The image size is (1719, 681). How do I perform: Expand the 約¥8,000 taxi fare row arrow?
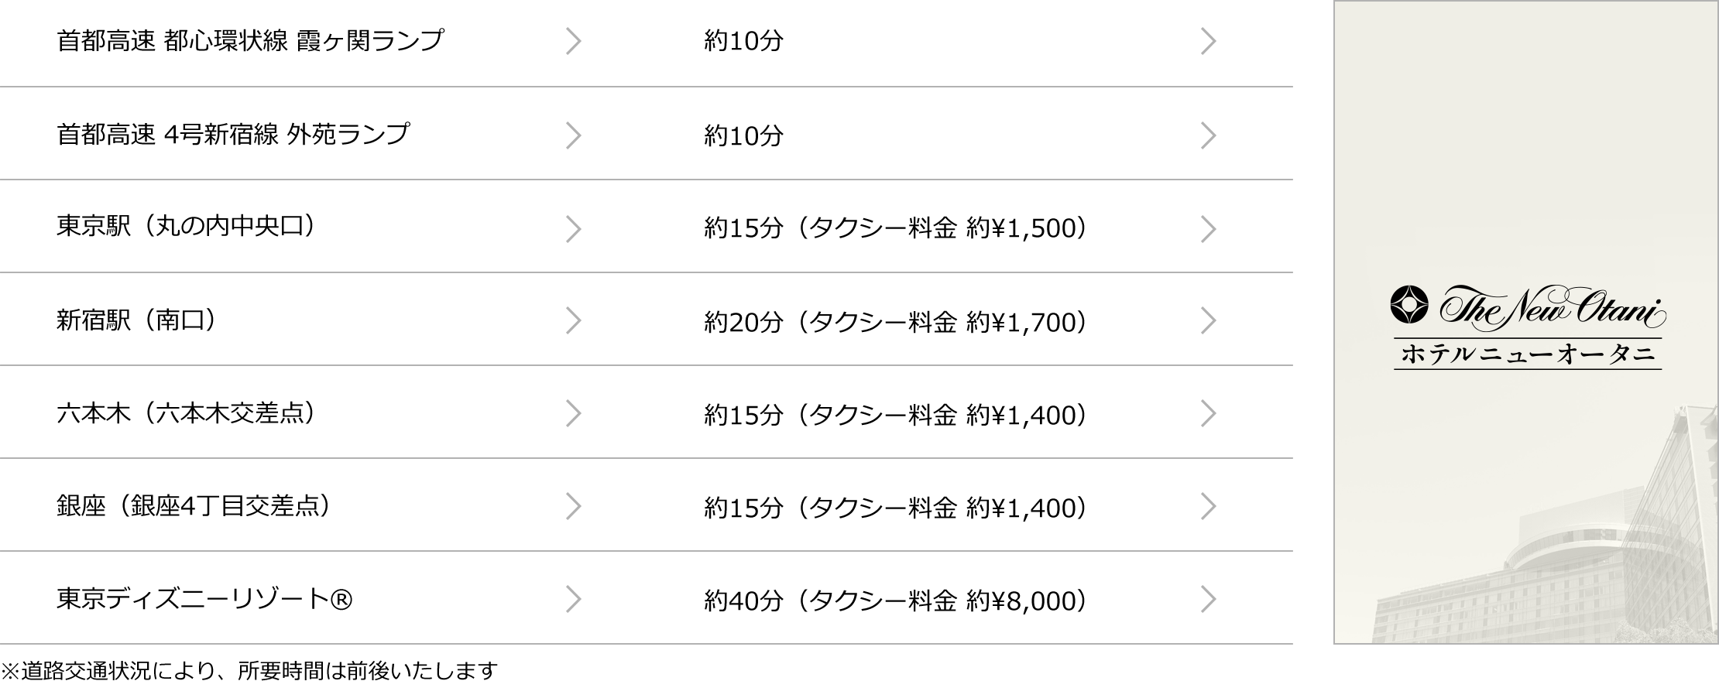1208,599
